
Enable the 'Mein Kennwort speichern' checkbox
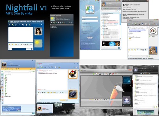coord(82,29)
